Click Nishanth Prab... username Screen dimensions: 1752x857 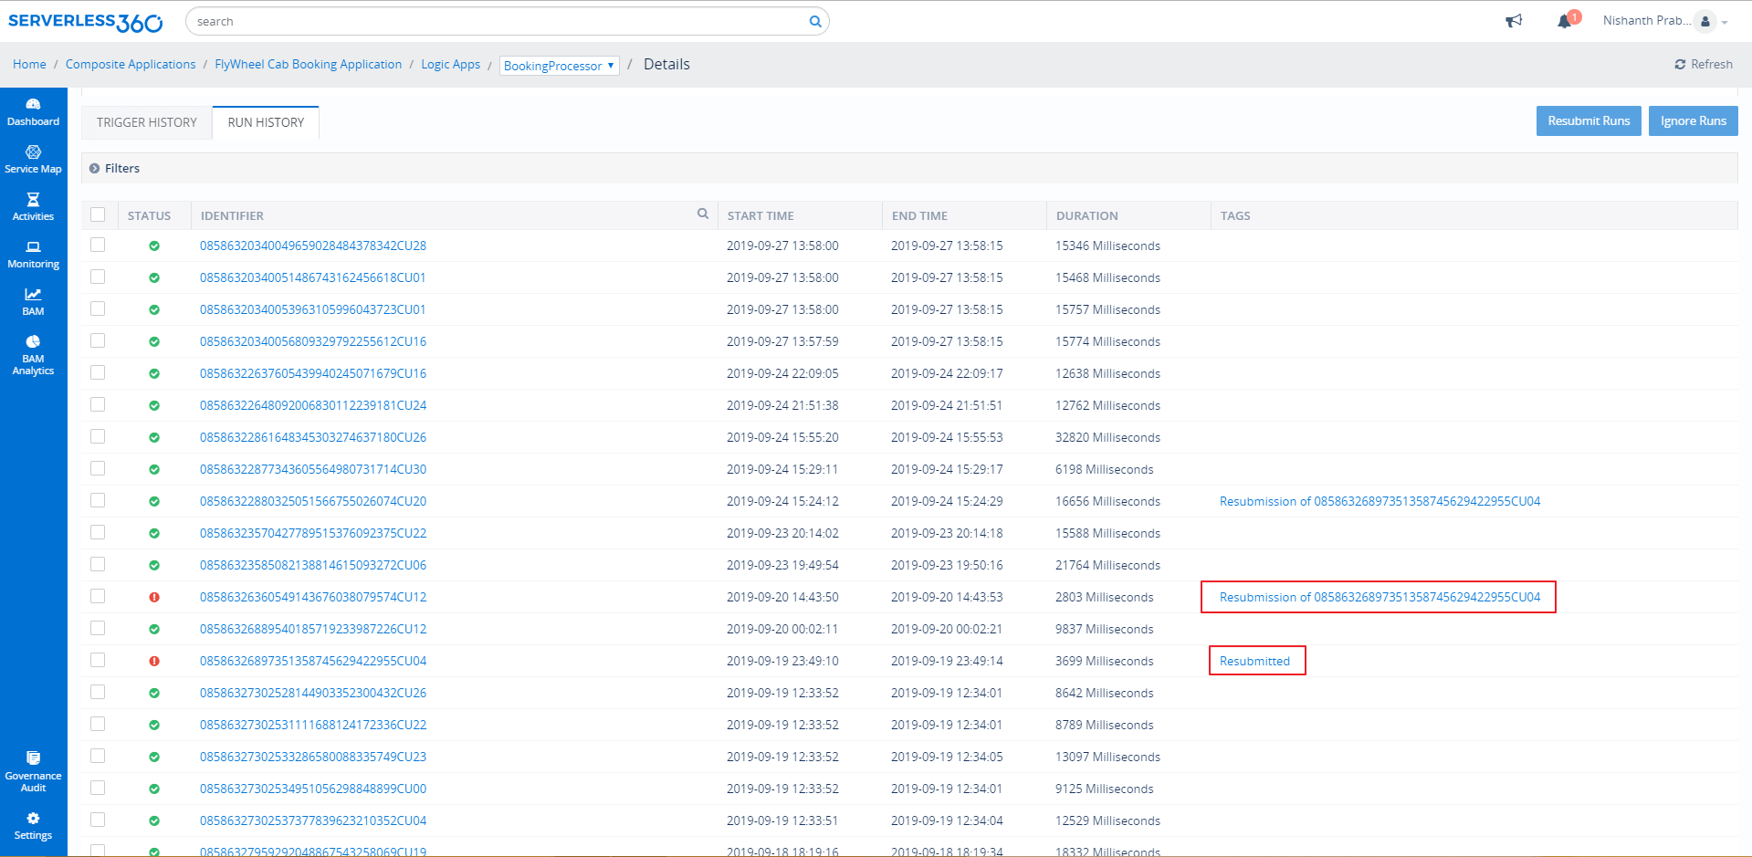coord(1646,20)
